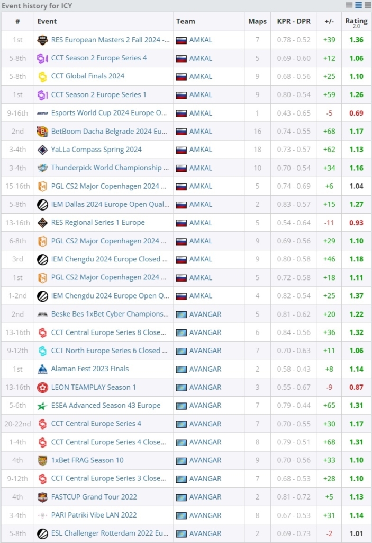Open CCT Global Finals 2024 event link
The height and width of the screenshot is (543, 372).
pyautogui.click(x=87, y=76)
